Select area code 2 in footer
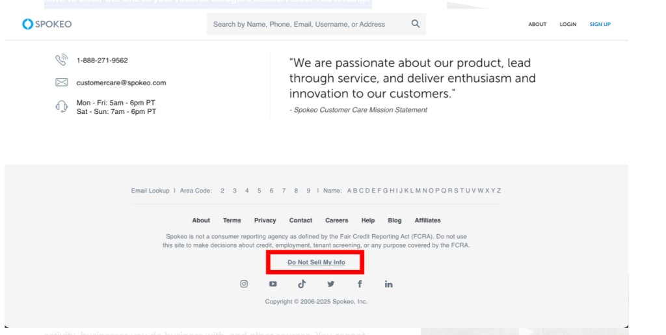 click(x=222, y=191)
